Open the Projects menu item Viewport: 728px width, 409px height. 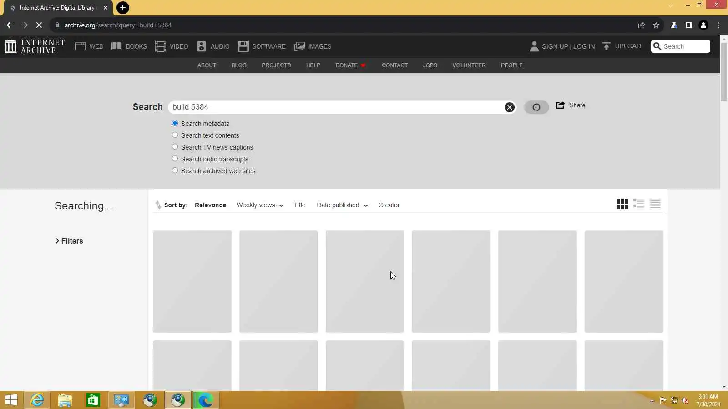click(276, 65)
